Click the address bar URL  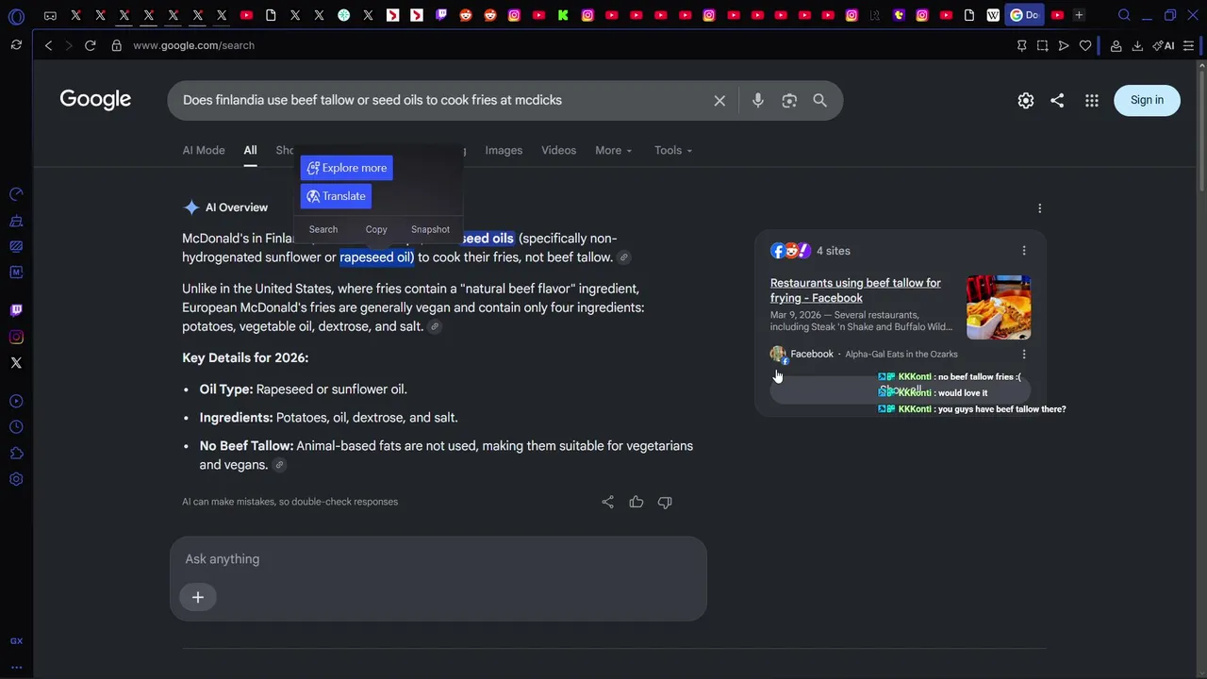click(193, 45)
